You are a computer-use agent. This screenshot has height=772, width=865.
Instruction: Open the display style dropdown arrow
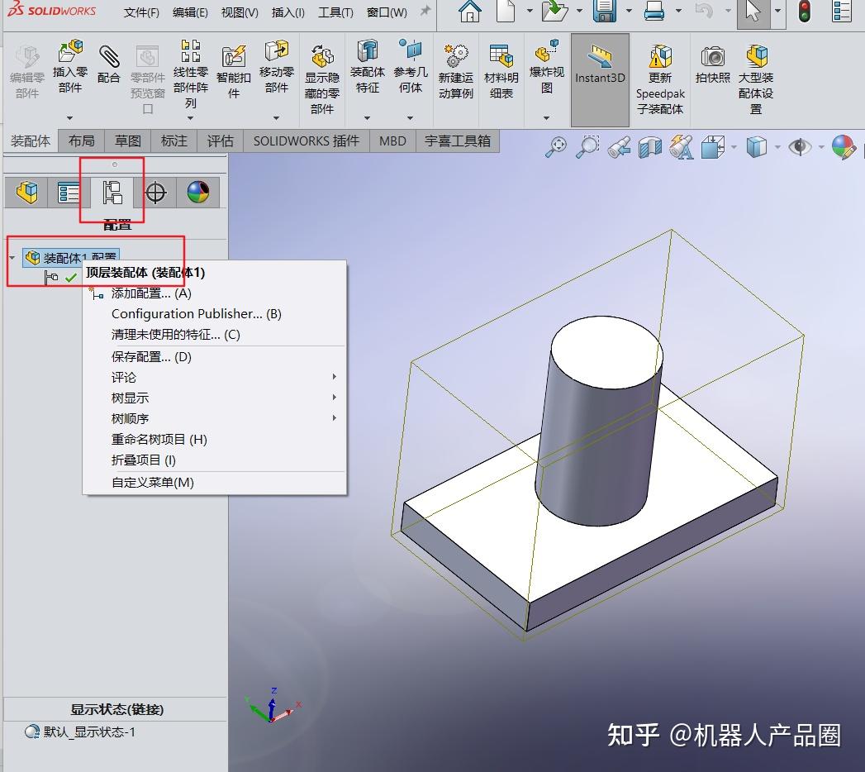[777, 146]
